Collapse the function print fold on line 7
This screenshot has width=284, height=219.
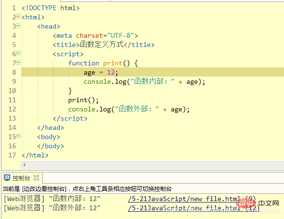click(x=18, y=63)
